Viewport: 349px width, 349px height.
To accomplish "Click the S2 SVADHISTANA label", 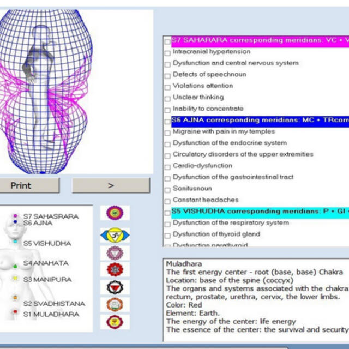I will coord(54,304).
